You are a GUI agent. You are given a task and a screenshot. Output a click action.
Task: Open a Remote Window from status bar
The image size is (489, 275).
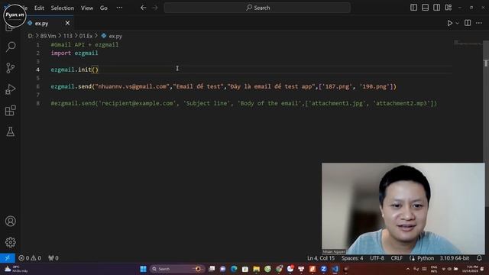[x=8, y=258]
